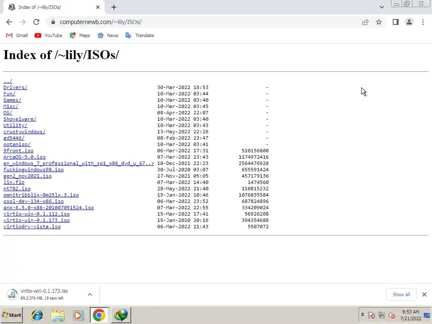This screenshot has width=432, height=324.
Task: Open the News bookmark
Action: (108, 35)
